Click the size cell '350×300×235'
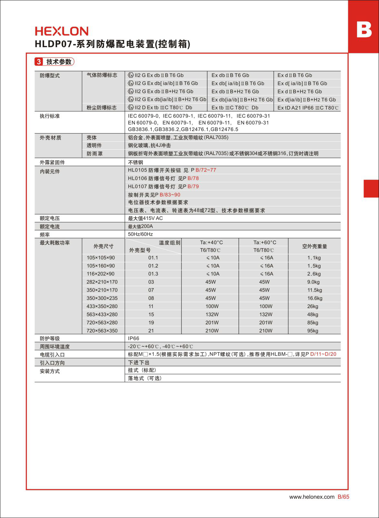This screenshot has height=518, width=379. (102, 298)
